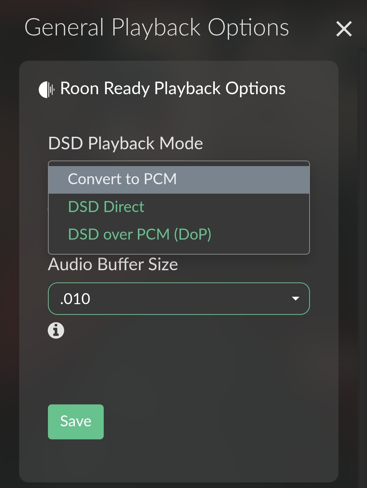Click the .010 buffer value text
The height and width of the screenshot is (488, 367).
coord(75,299)
